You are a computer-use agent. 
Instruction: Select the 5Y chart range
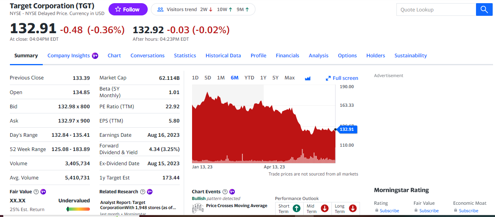click(x=275, y=78)
